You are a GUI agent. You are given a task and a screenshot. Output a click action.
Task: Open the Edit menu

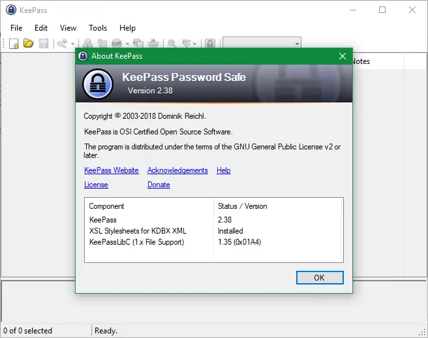coord(41,28)
